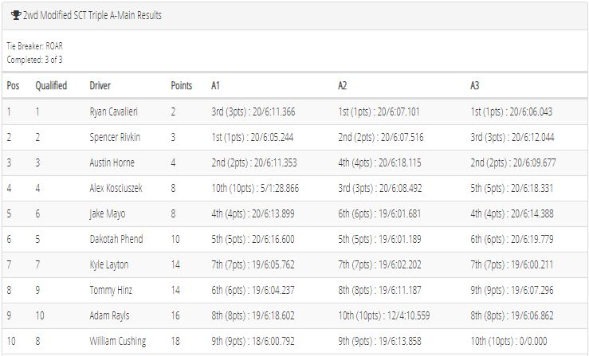Viewport: 589px width, 356px height.
Task: Select driver name Spencer Rivkin
Action: (115, 137)
